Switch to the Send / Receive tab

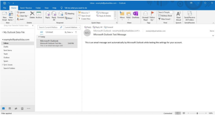point(26,8)
